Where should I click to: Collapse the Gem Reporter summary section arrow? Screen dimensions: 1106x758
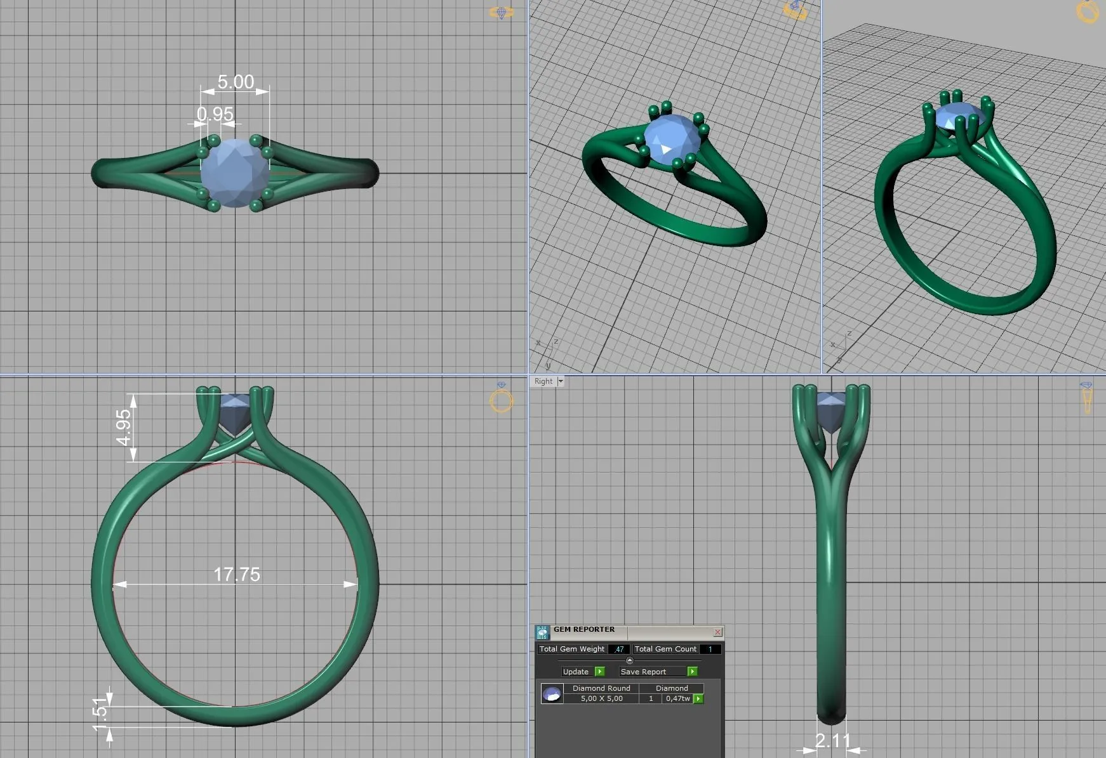pos(629,660)
